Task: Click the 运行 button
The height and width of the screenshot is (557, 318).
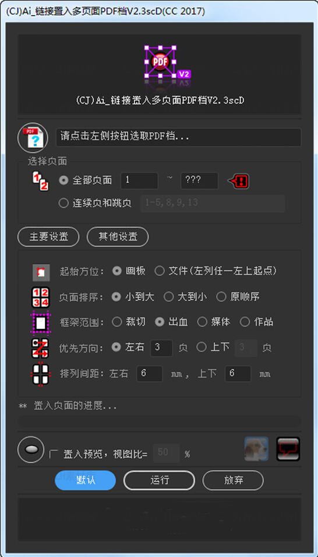Action: coord(159,480)
